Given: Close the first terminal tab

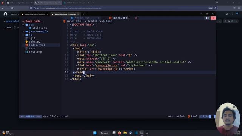Looking at the screenshot, I should (x=48, y=14).
